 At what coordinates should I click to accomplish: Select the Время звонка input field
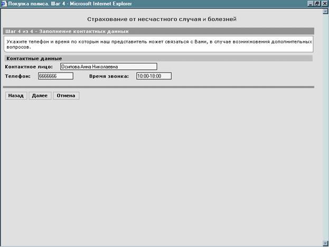click(154, 76)
